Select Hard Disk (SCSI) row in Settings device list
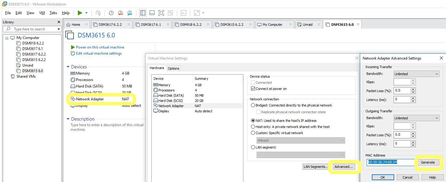This screenshot has width=446, height=182. click(x=197, y=101)
